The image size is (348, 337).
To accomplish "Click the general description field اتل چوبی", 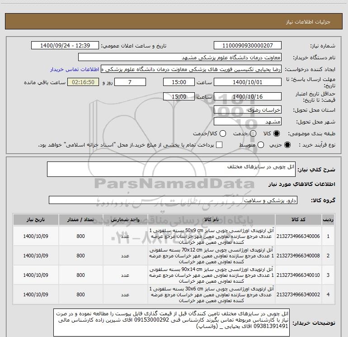I will tap(171, 169).
